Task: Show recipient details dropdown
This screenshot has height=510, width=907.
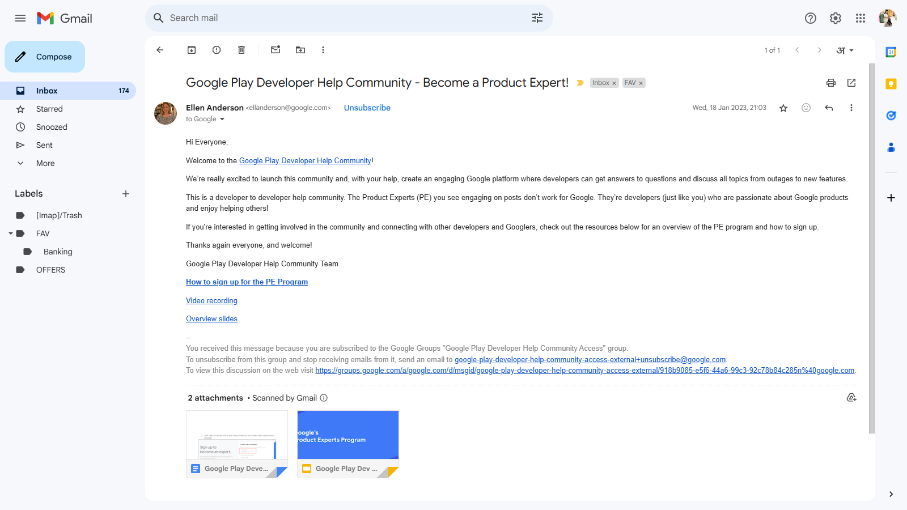Action: click(x=222, y=119)
